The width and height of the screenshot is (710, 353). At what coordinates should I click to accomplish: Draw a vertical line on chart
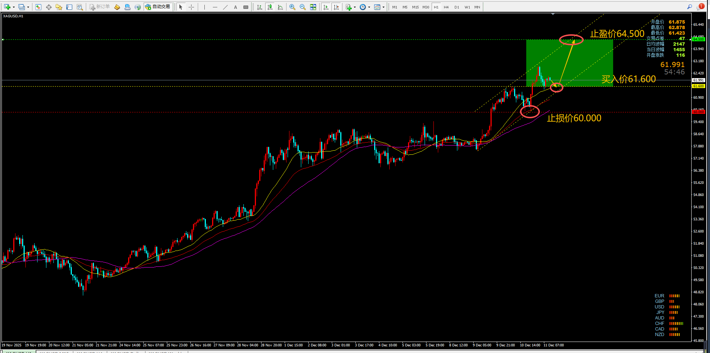pos(204,7)
